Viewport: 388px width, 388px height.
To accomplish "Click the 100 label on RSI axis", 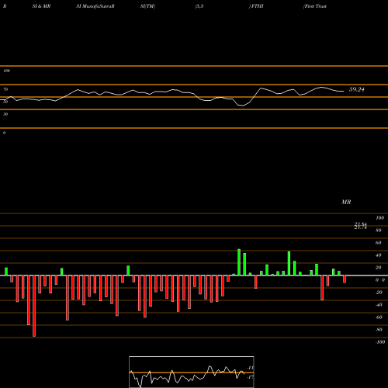I will [6, 71].
